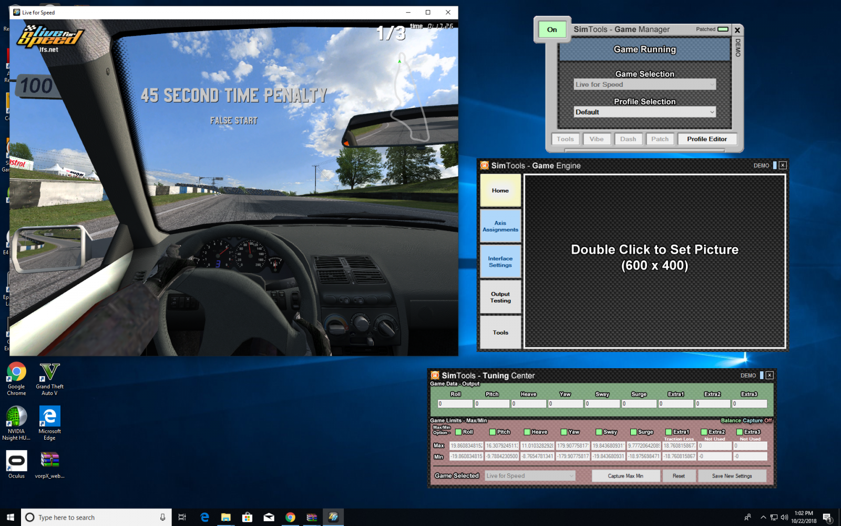
Task: Toggle the Heave max/min checkbox
Action: coord(527,432)
